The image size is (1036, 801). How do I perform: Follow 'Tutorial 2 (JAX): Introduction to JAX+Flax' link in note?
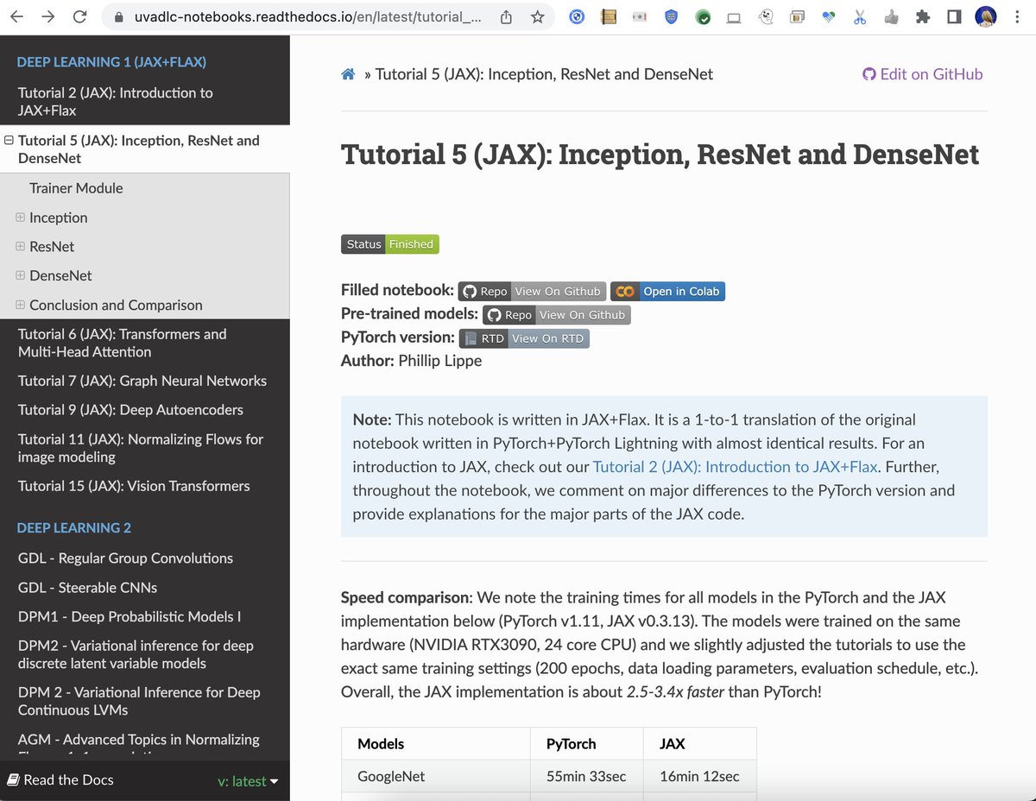735,467
